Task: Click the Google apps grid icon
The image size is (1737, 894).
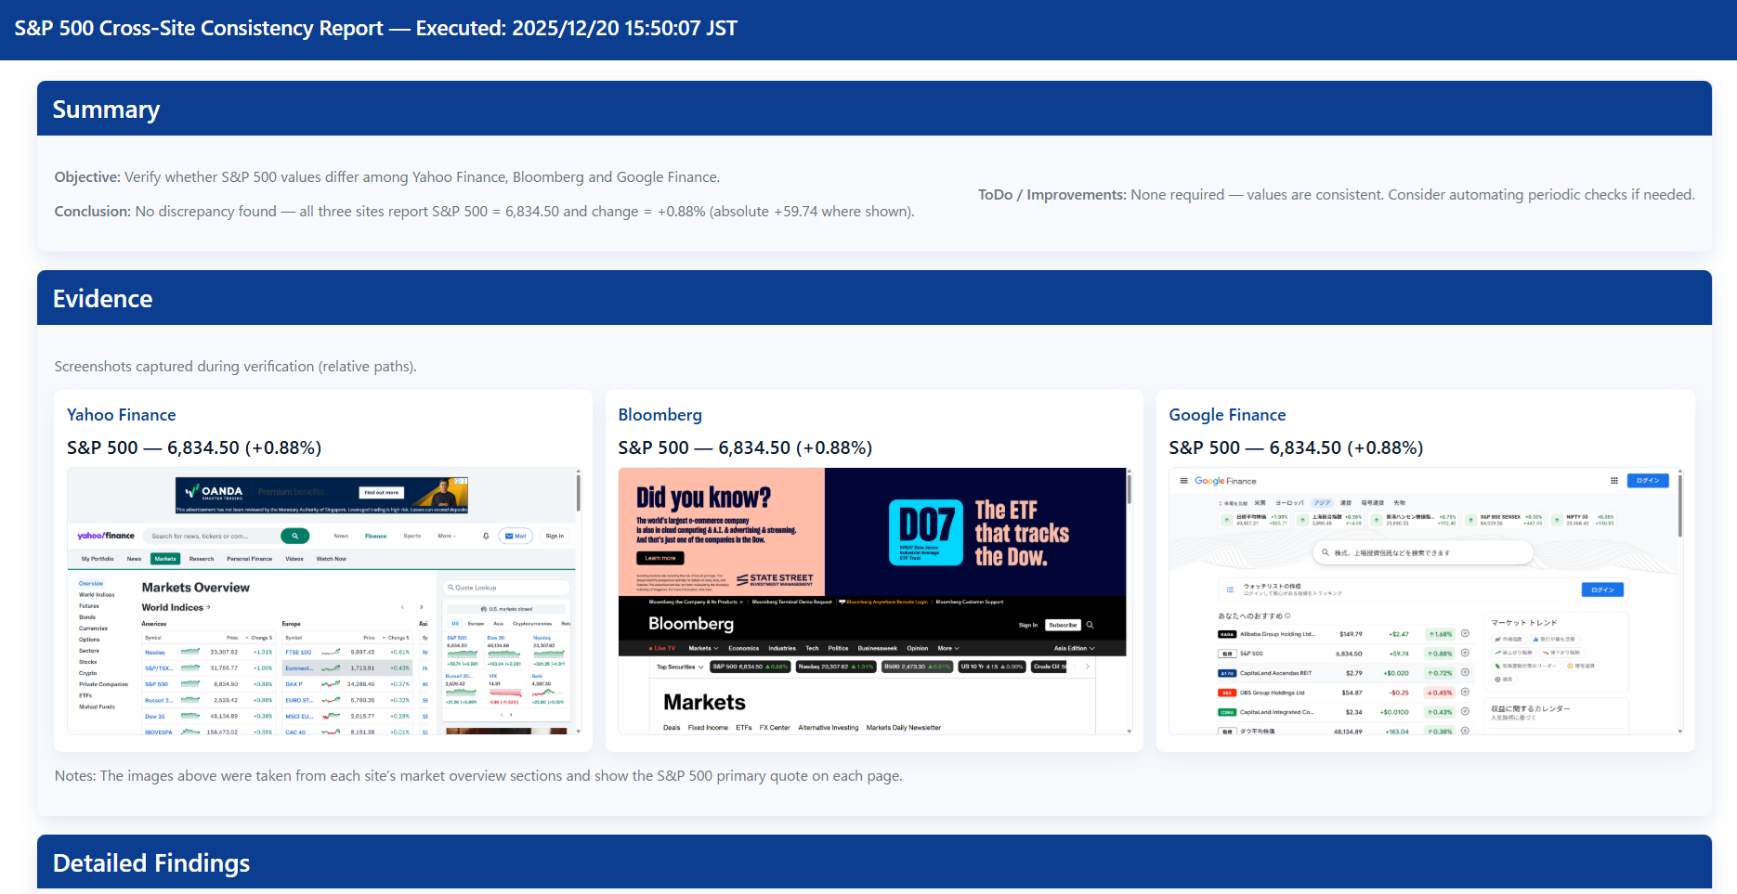Action: pos(1614,481)
